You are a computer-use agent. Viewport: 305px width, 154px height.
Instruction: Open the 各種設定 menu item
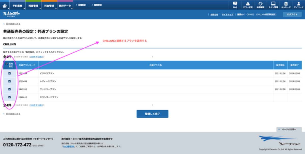point(81,5)
